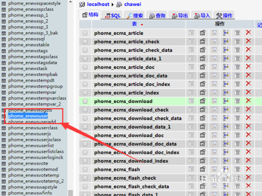Select phome_ecms_article_data_1 checkbox
This screenshot has height=196, width=262.
tap(85, 59)
